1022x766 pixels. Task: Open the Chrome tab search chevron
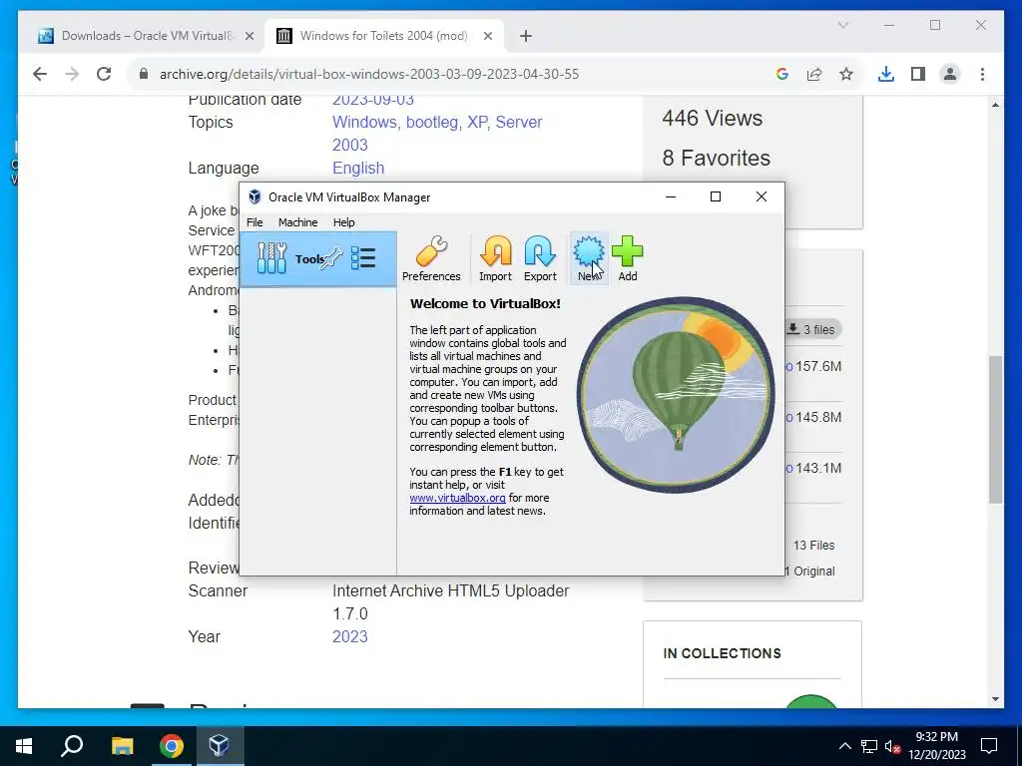tap(842, 25)
